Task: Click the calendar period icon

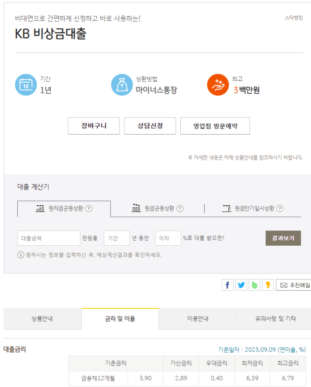Action: (26, 85)
